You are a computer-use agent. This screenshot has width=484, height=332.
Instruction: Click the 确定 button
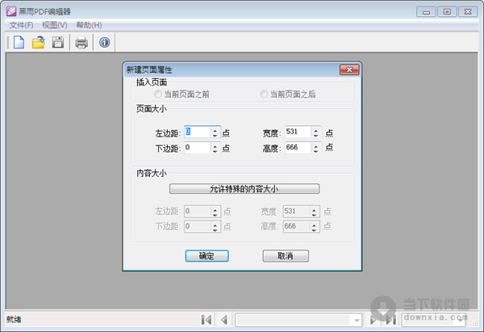point(206,255)
